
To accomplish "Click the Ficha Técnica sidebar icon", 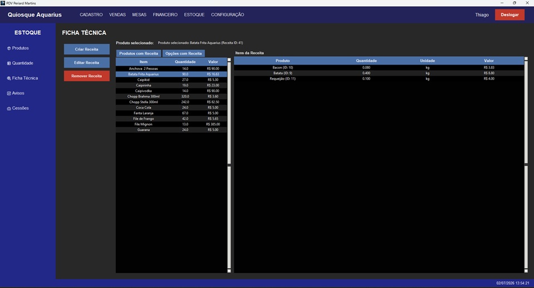I will click(x=9, y=78).
